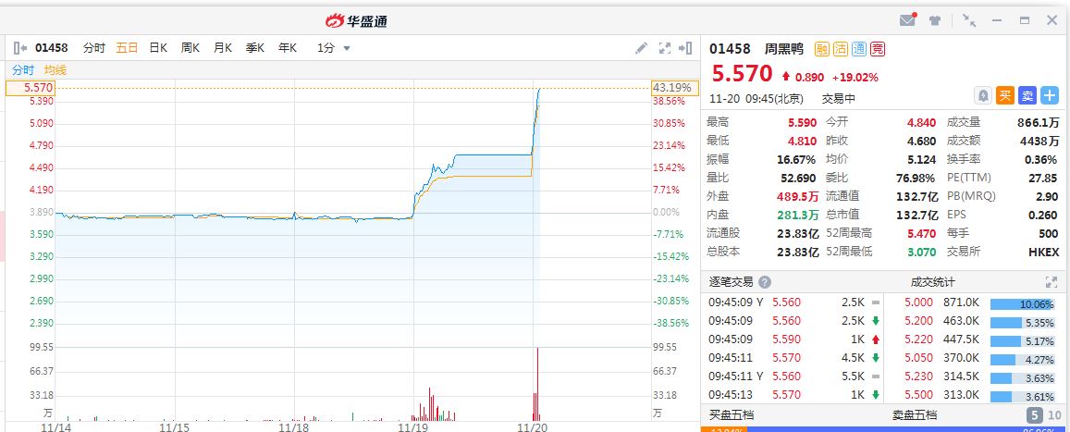Click the blue 卖 sell button
The image size is (1070, 432).
tap(1027, 95)
